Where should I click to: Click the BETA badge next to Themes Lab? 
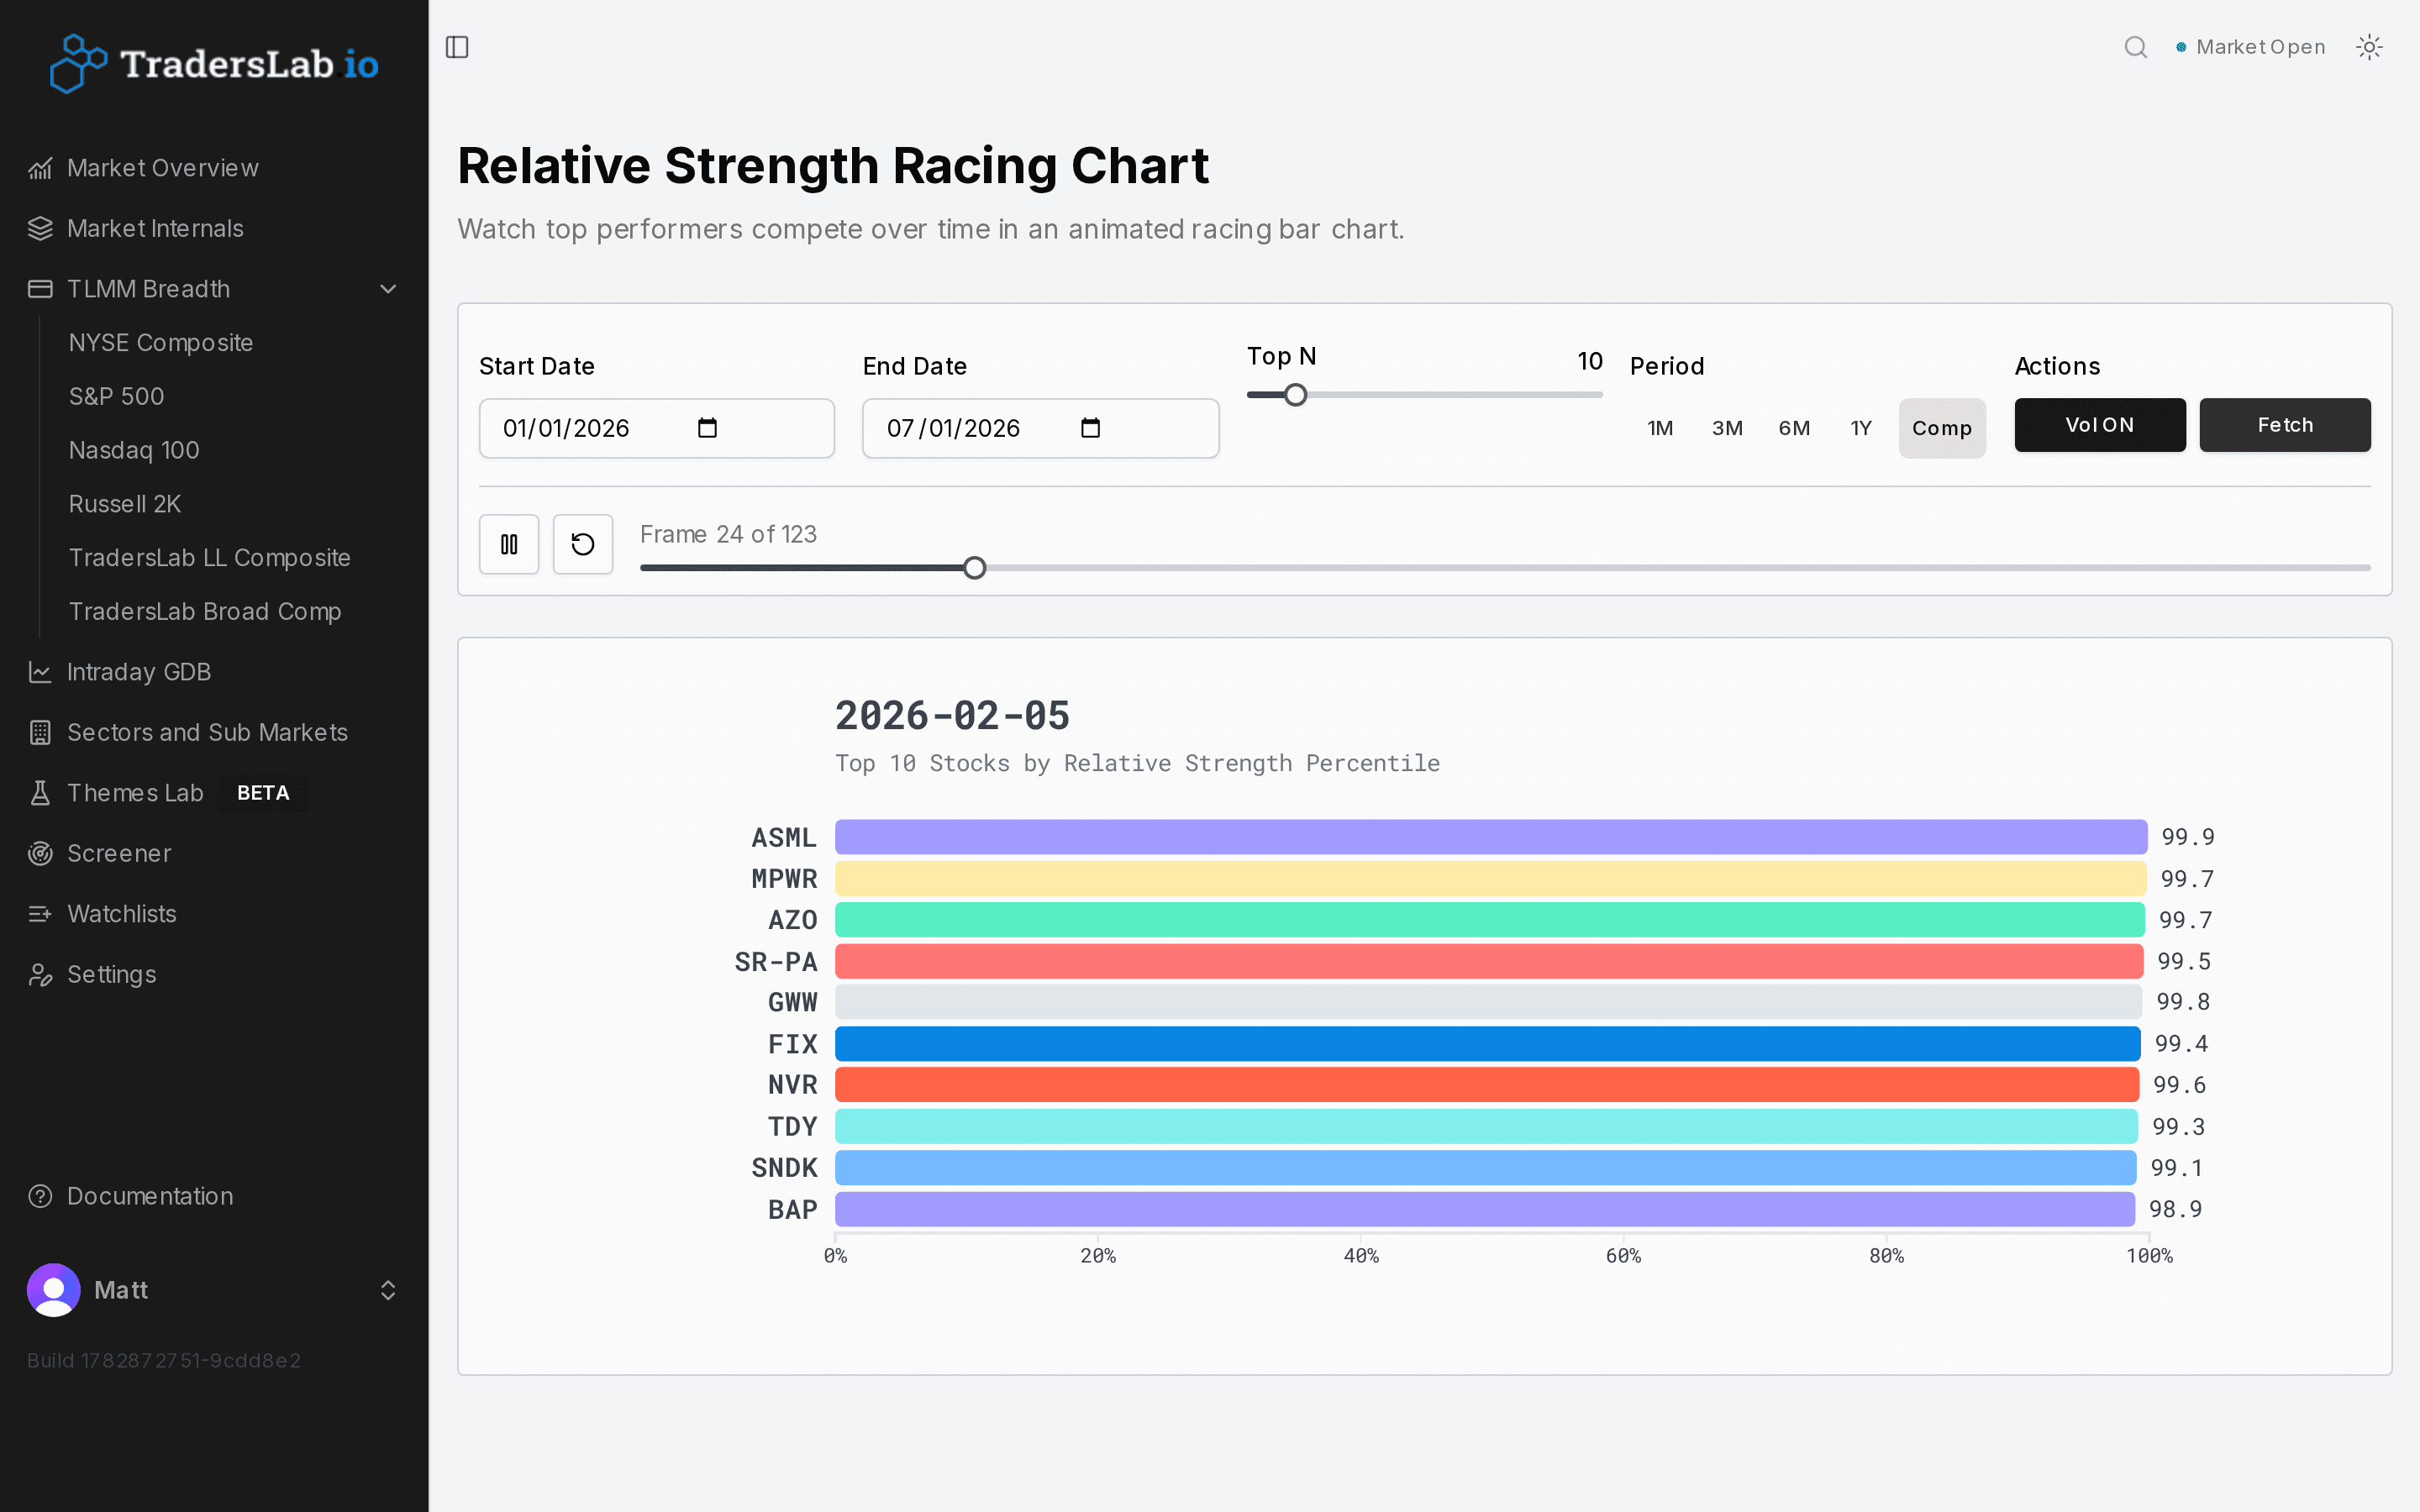[263, 793]
